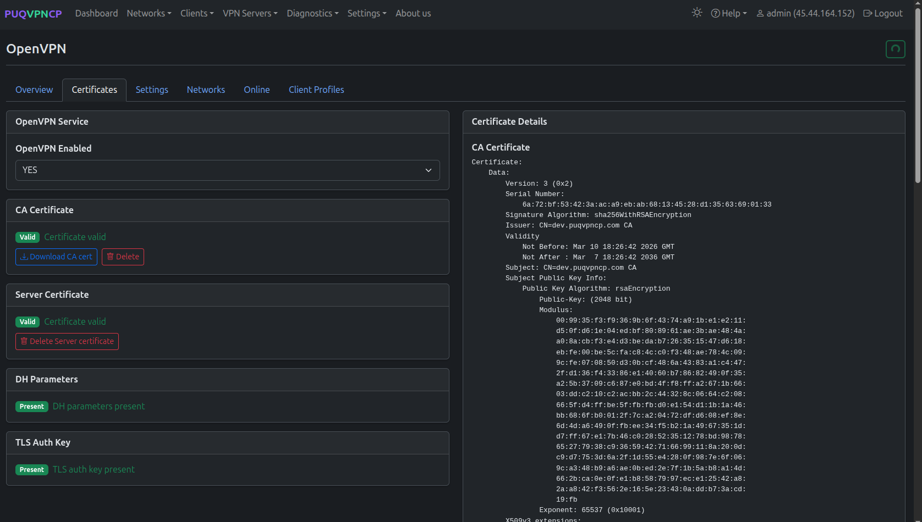Click the 'Signature Algorithm' line

coord(599,215)
